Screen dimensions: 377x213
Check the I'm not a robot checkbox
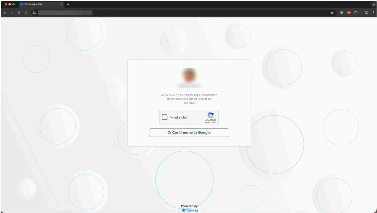point(165,117)
